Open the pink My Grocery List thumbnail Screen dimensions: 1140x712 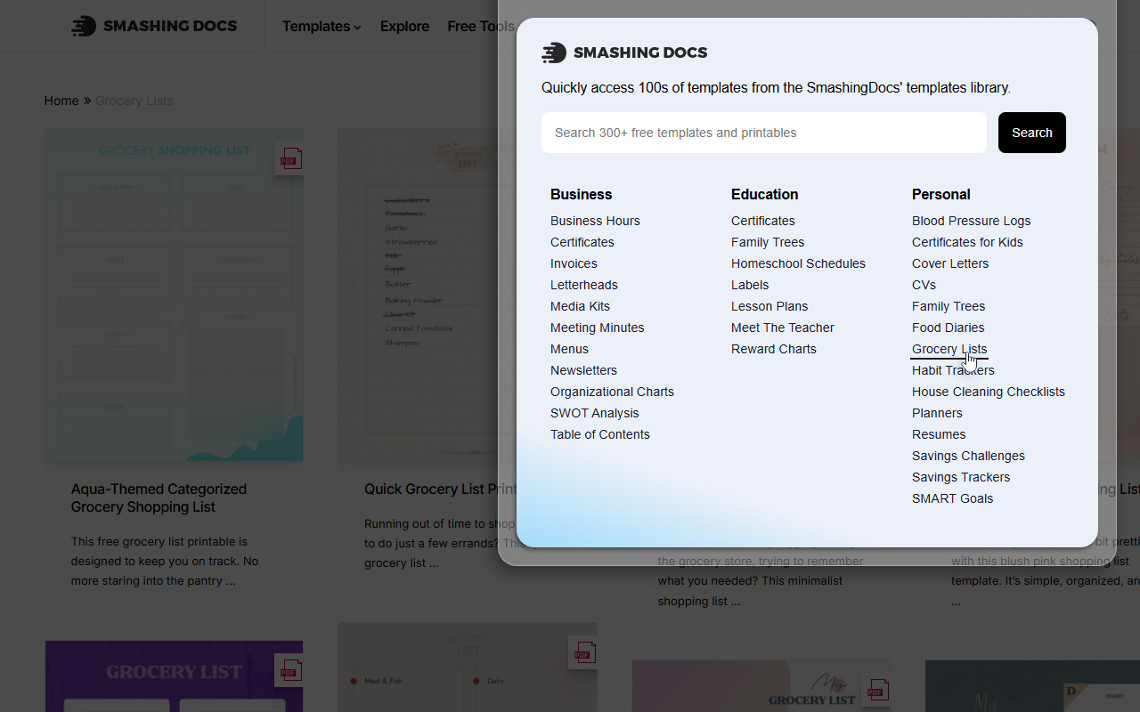tap(761, 686)
